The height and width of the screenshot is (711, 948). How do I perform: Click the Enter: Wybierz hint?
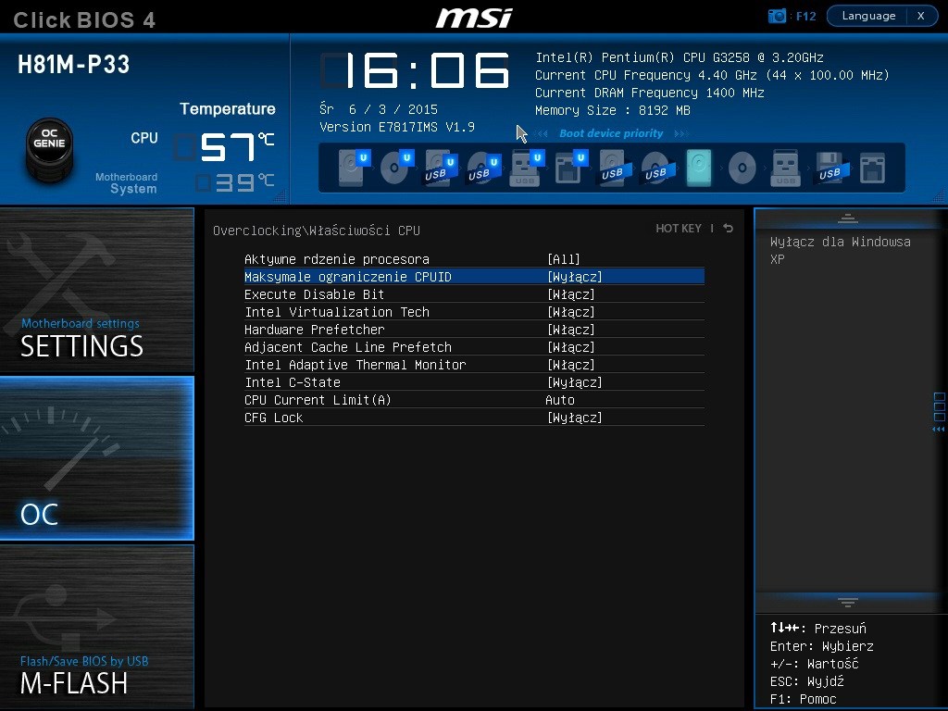[x=822, y=646]
